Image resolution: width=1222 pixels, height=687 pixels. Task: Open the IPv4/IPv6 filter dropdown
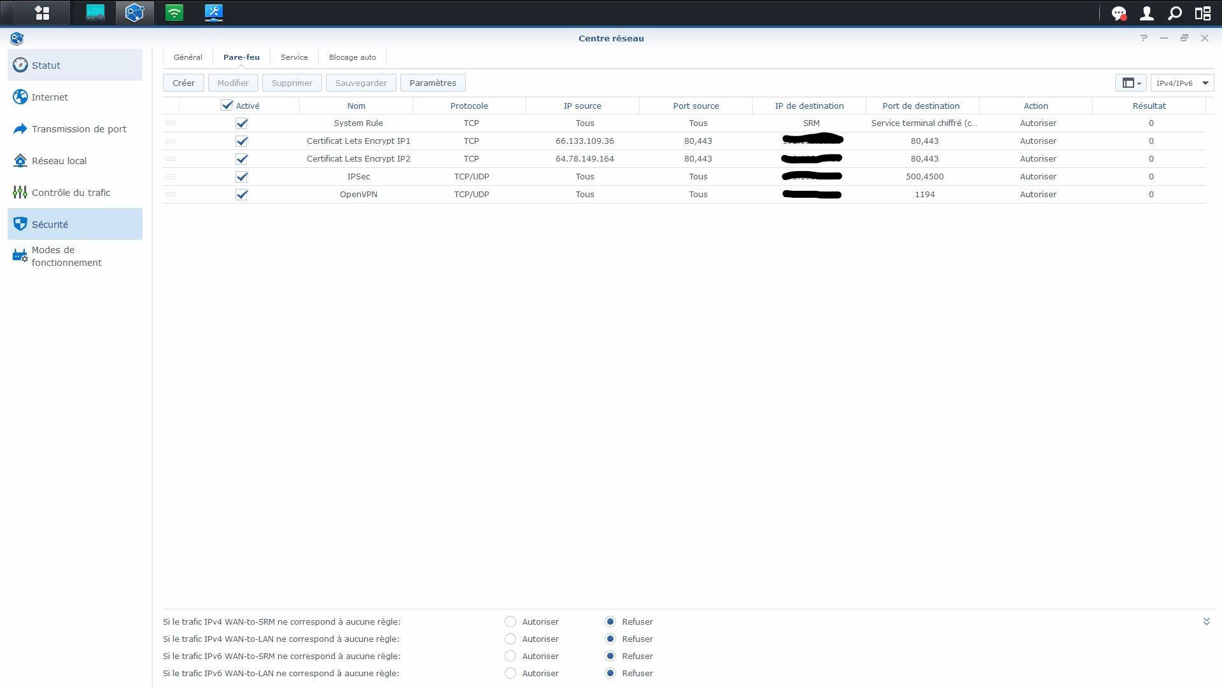pos(1182,83)
